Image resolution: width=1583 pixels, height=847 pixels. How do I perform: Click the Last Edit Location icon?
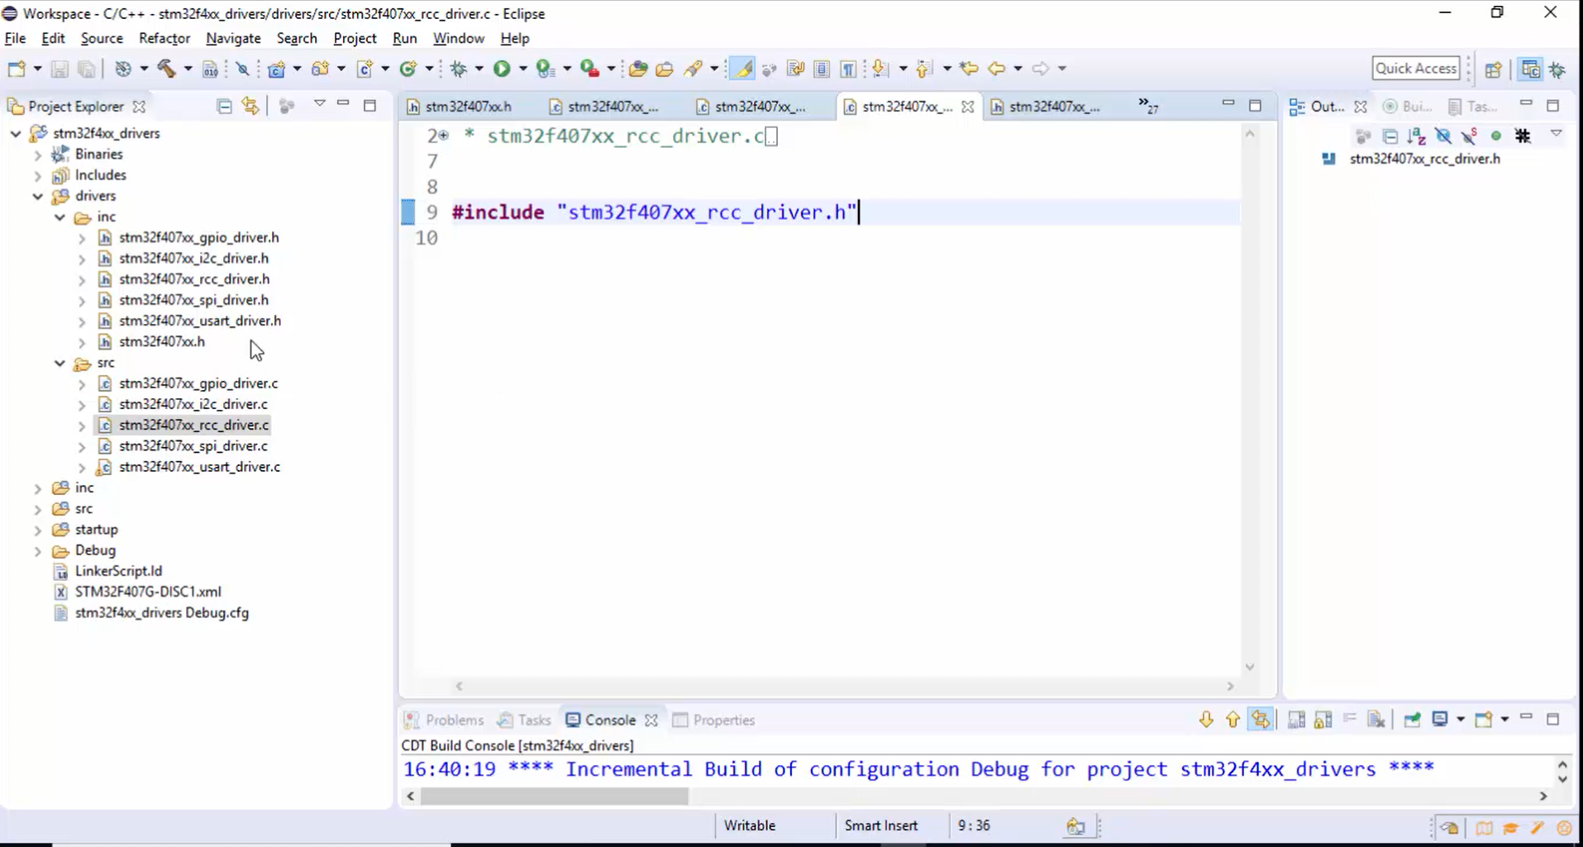pos(969,69)
